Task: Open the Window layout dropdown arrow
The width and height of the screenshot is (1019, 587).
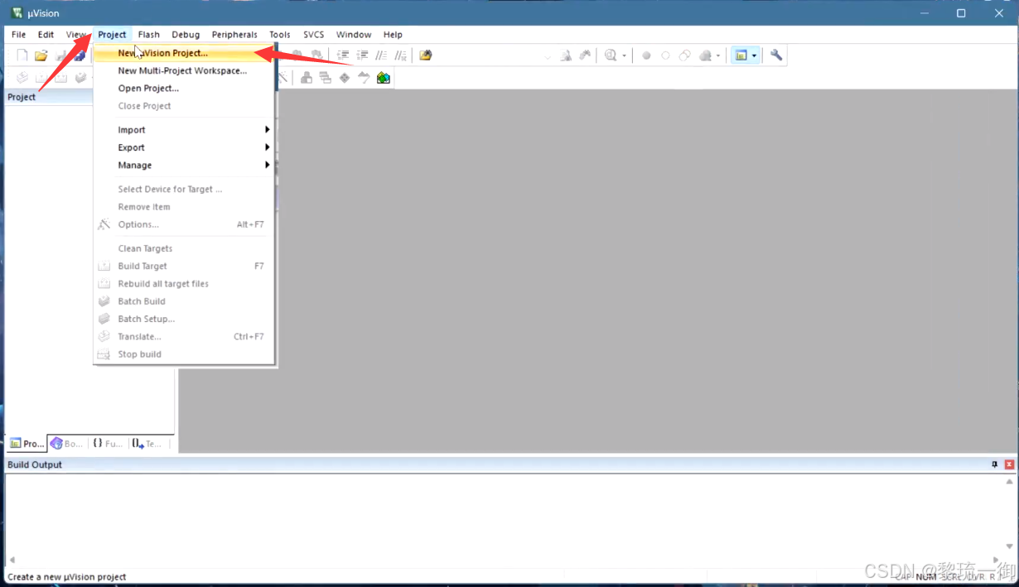Action: (754, 55)
